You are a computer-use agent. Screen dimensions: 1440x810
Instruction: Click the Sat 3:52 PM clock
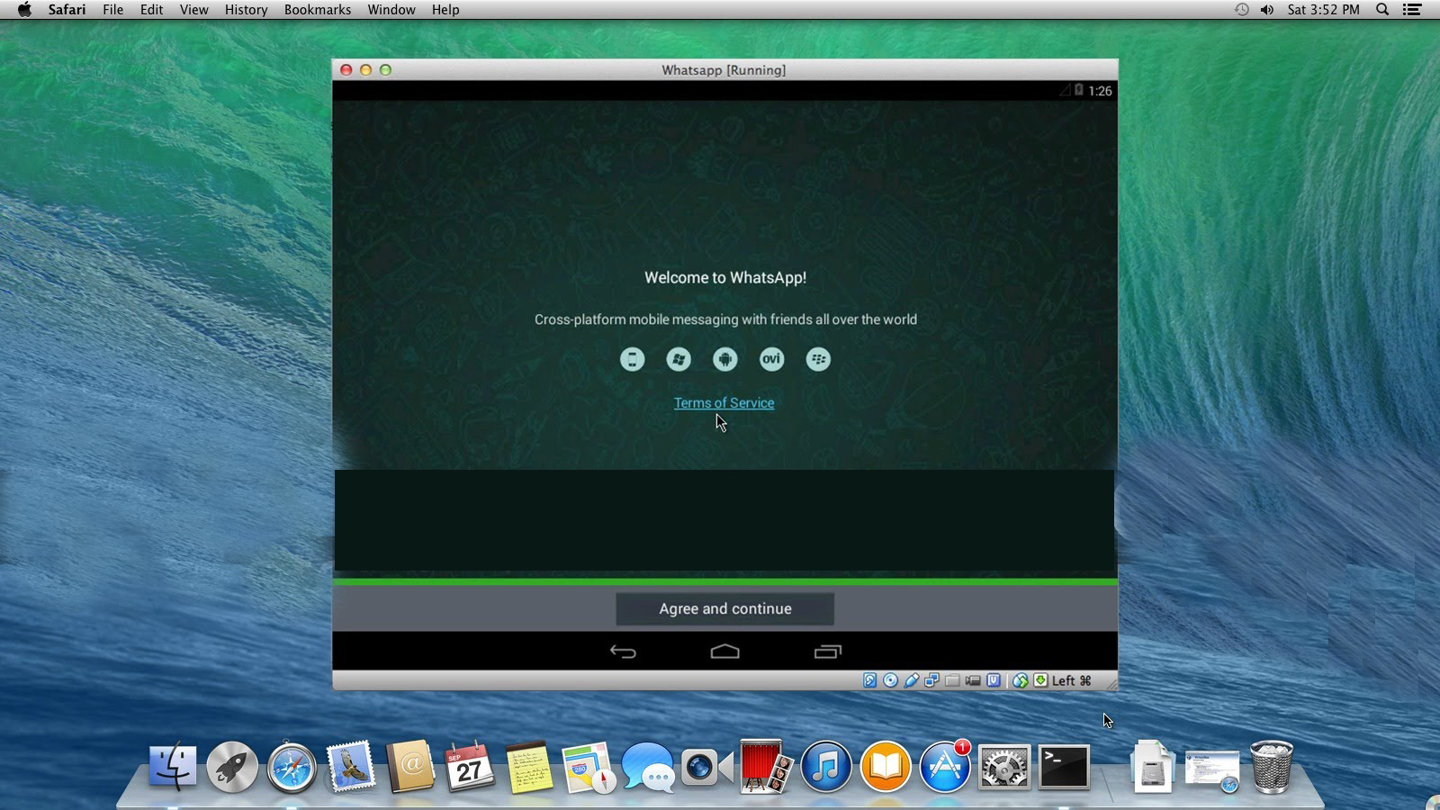pyautogui.click(x=1323, y=10)
